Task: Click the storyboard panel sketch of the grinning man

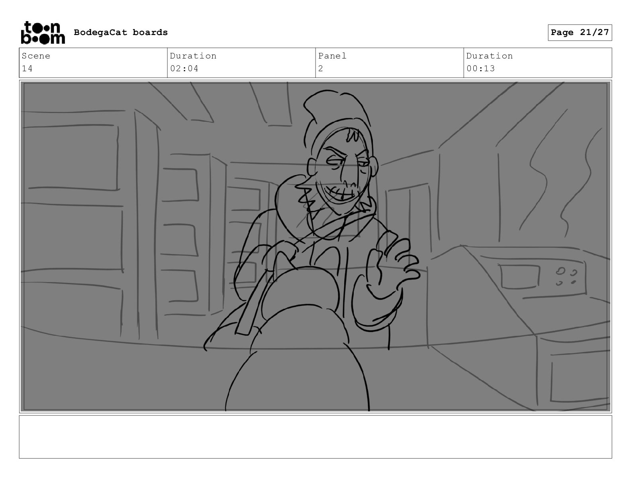Action: click(x=315, y=246)
